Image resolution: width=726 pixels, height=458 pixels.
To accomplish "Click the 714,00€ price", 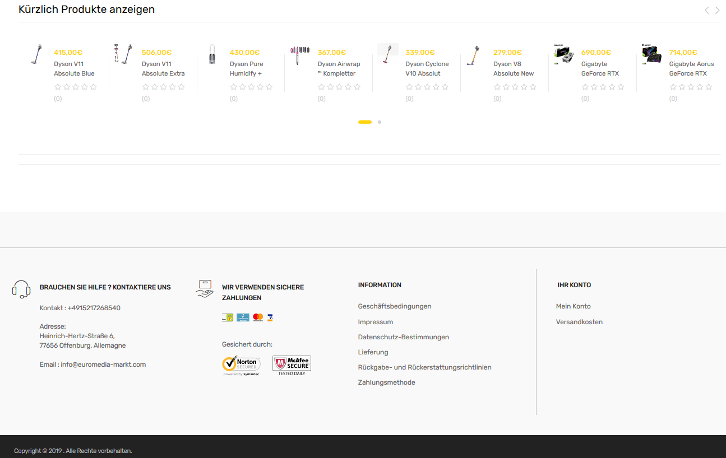I will tap(683, 53).
